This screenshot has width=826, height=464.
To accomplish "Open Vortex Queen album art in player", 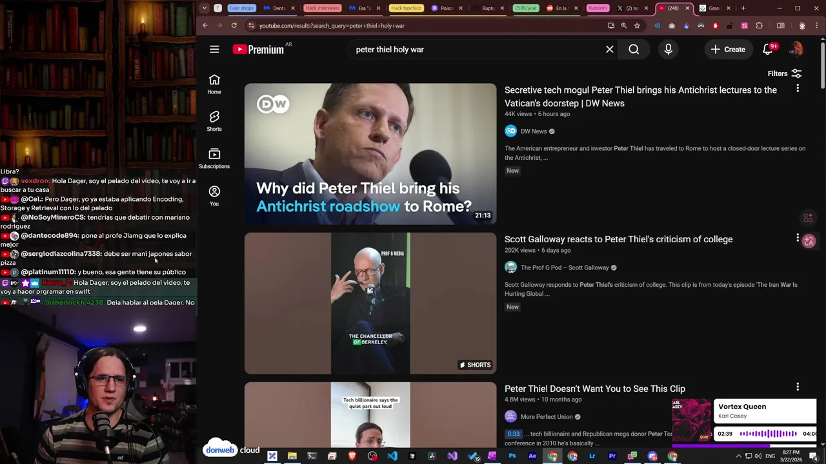I will [691, 420].
